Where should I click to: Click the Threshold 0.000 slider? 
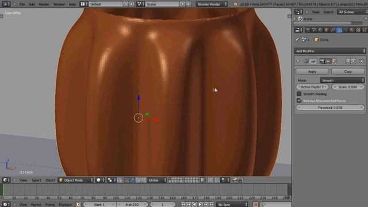[x=330, y=108]
